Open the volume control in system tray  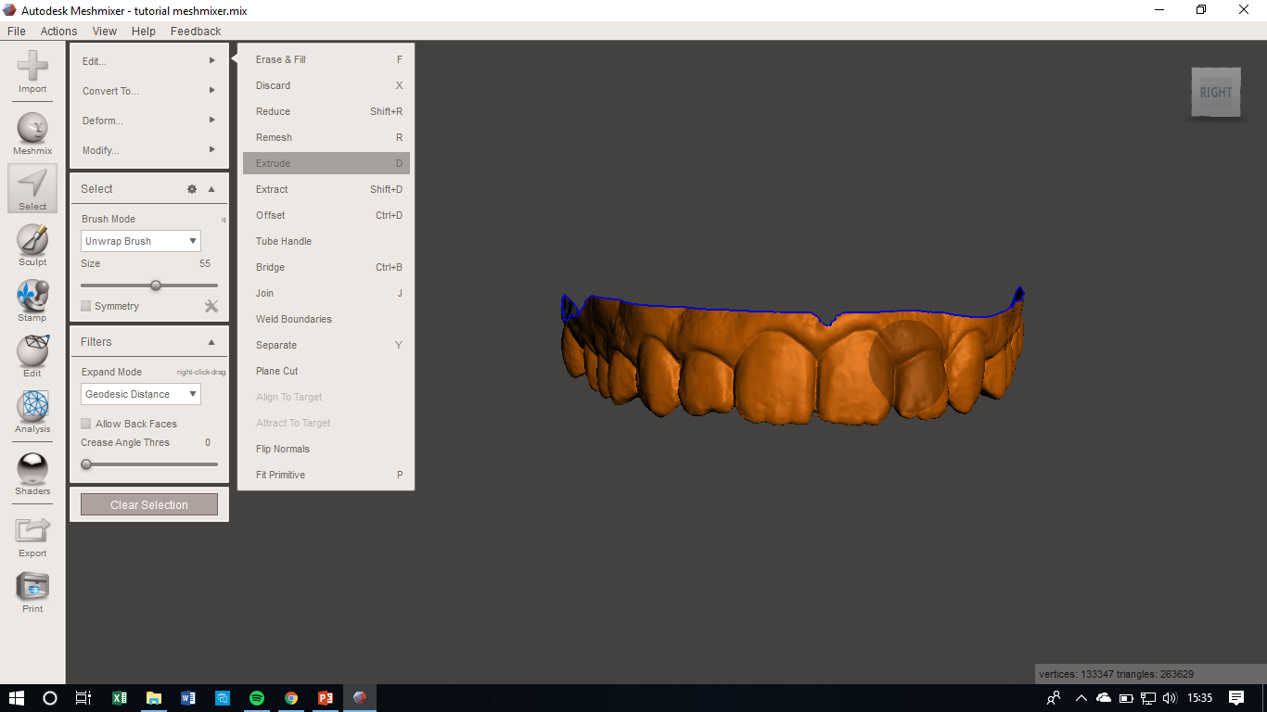coord(1170,698)
